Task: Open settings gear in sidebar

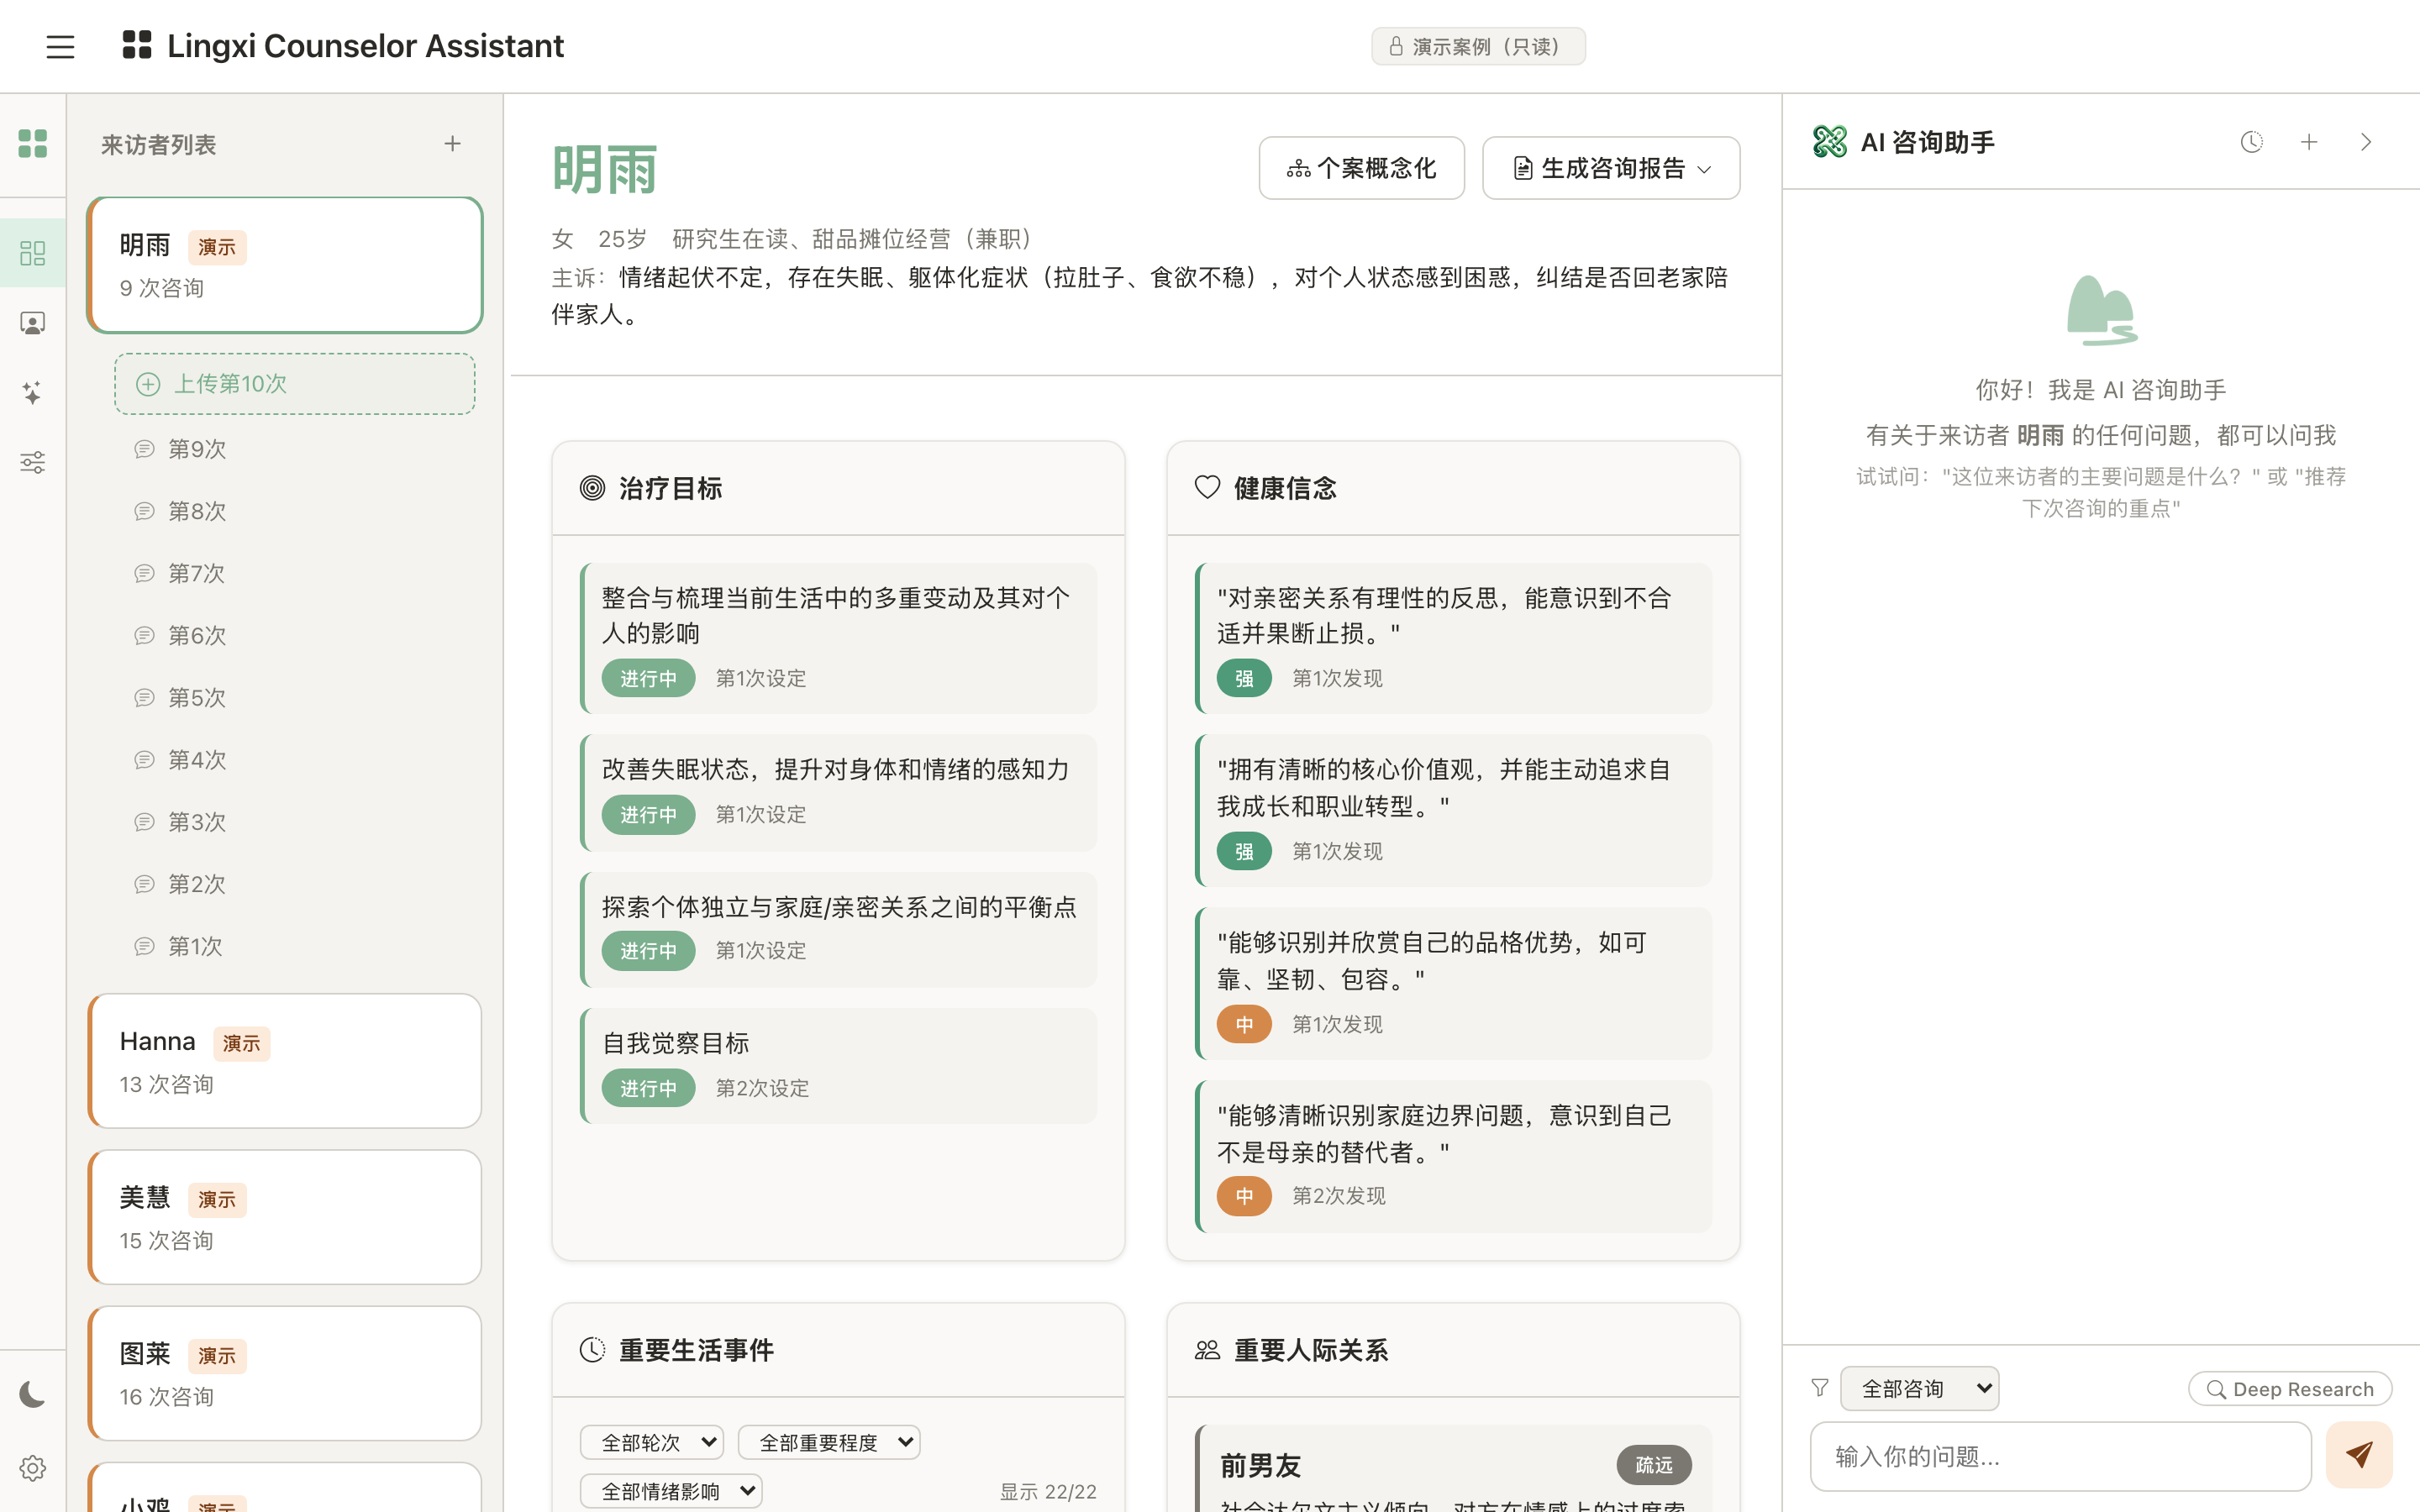Action: click(33, 1468)
